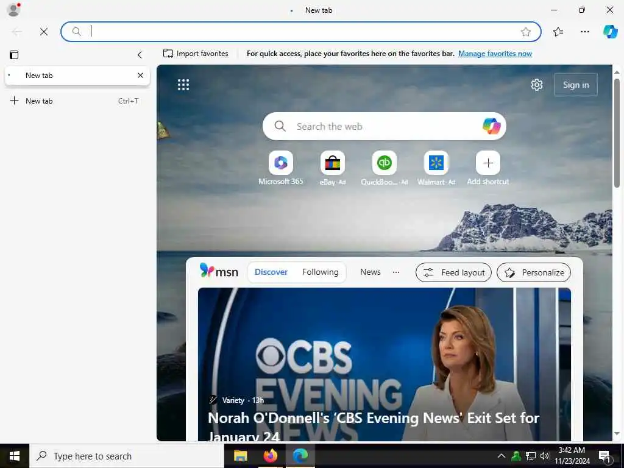Image resolution: width=624 pixels, height=468 pixels.
Task: Open the Manage favorites now link
Action: (495, 54)
